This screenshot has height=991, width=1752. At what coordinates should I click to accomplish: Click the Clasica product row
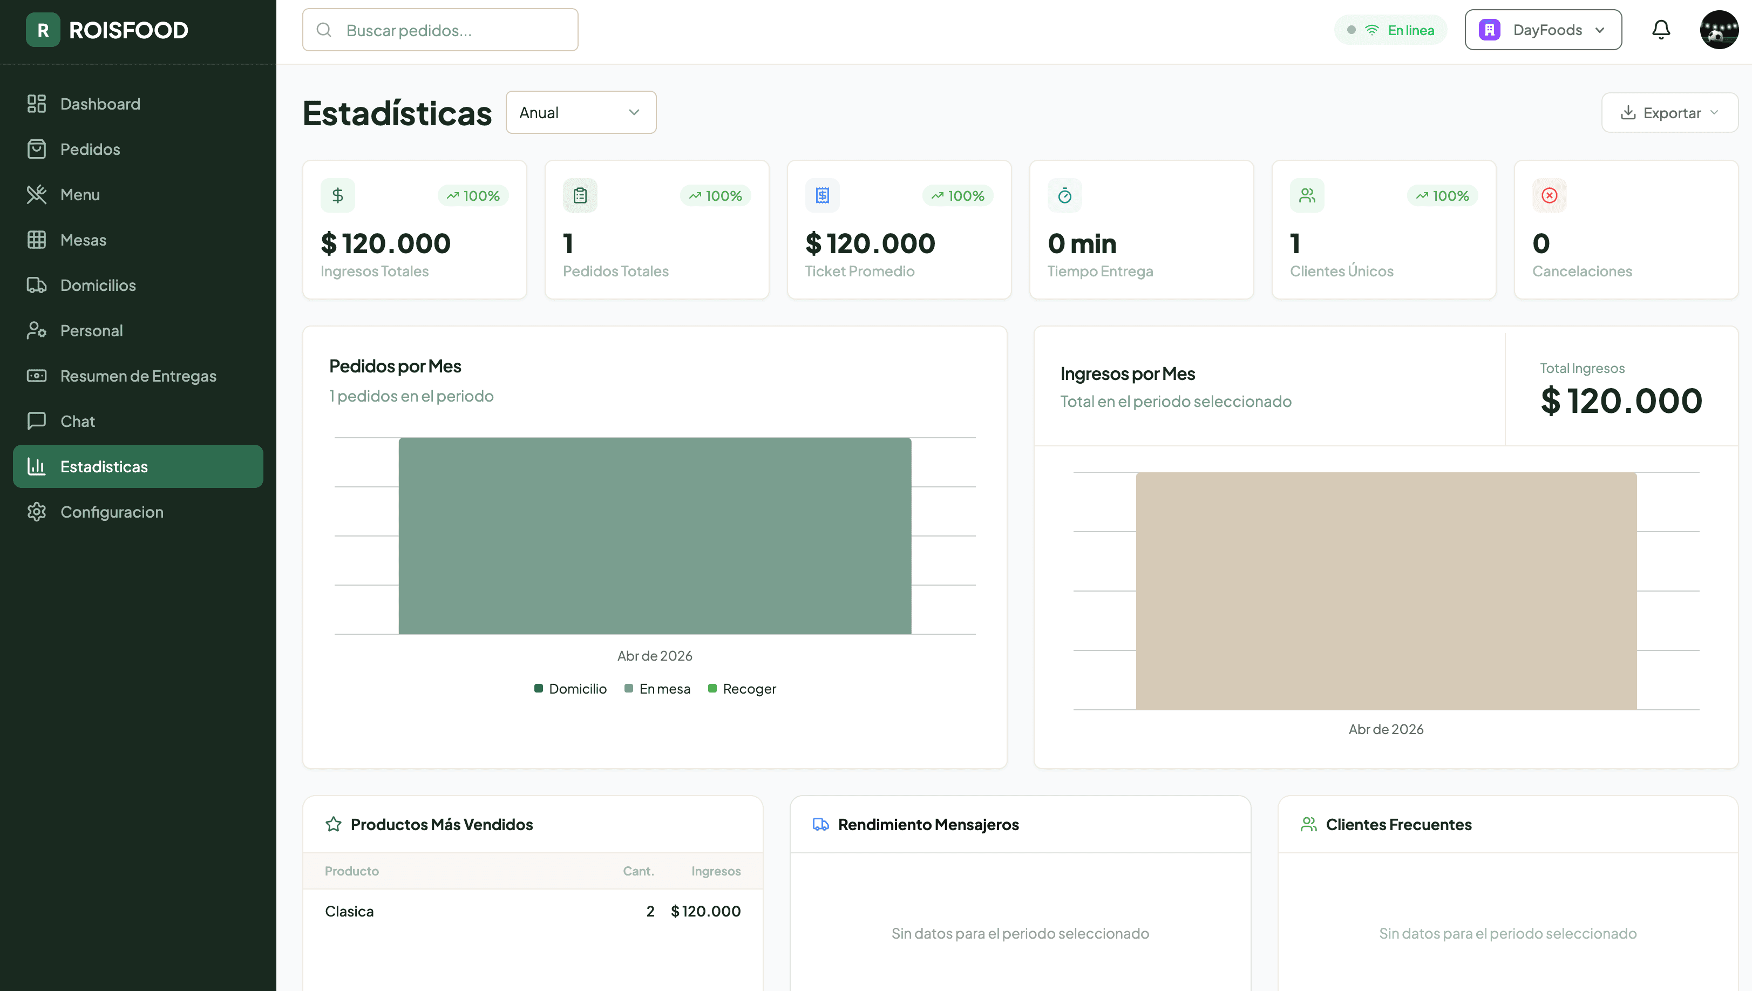[533, 911]
